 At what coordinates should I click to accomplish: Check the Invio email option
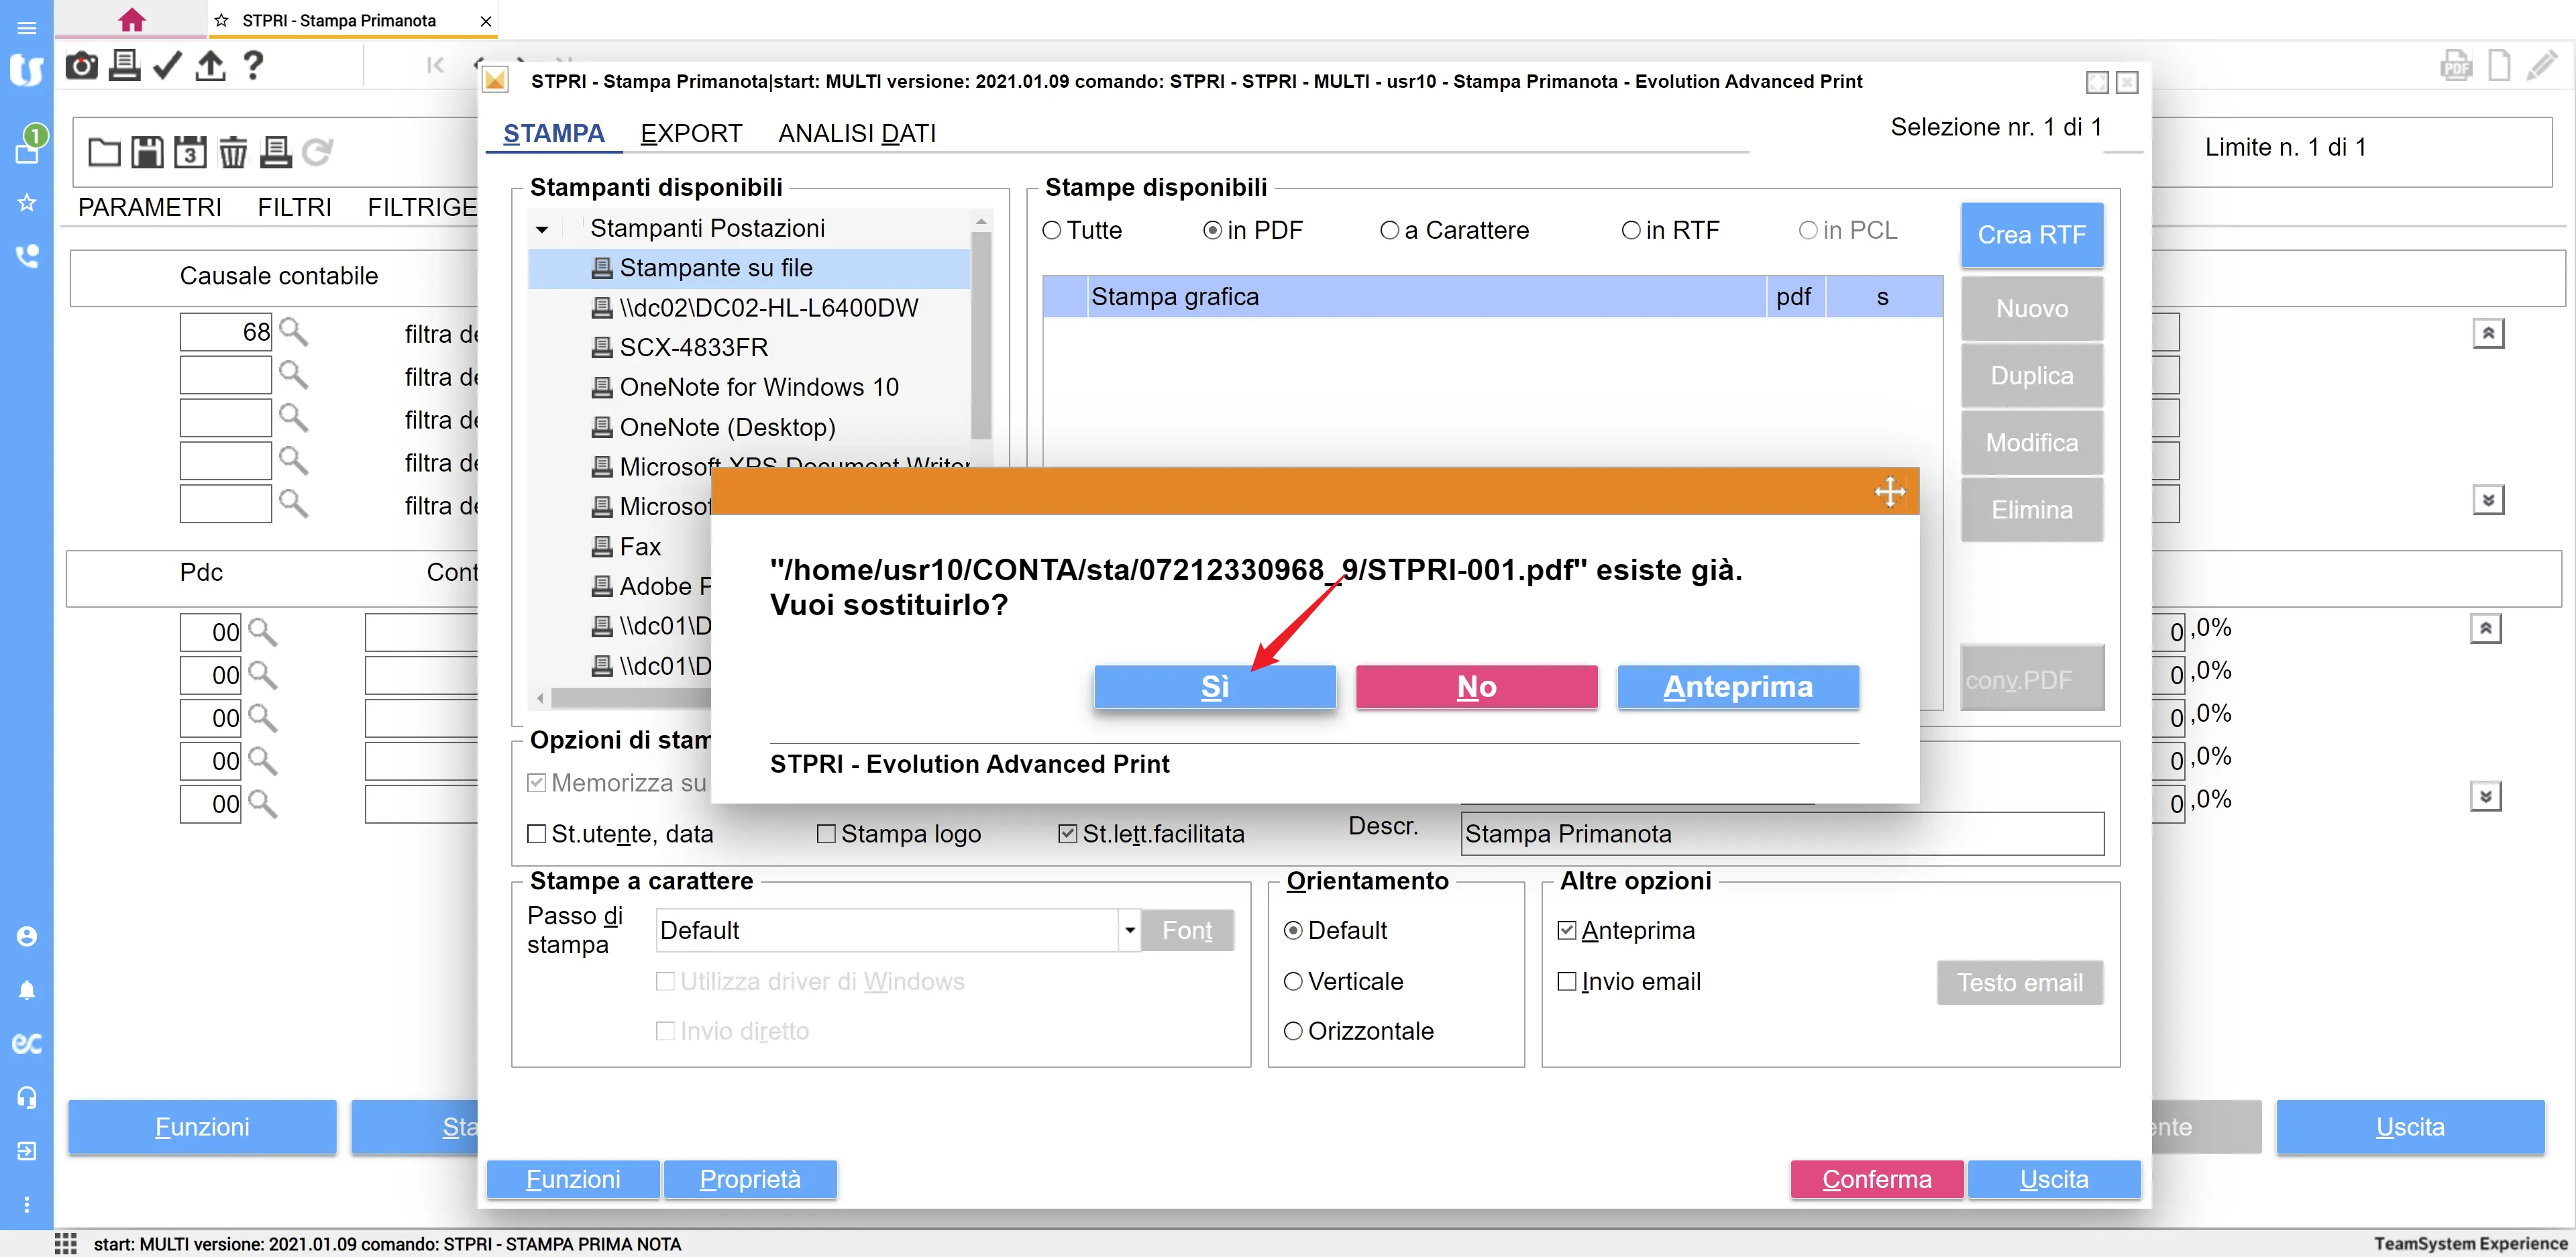coord(1567,981)
